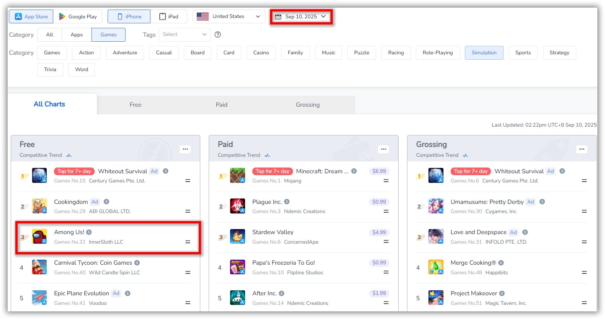Open Umamusume: Pretty Derby app icon
This screenshot has height=319, width=605.
[x=436, y=206]
